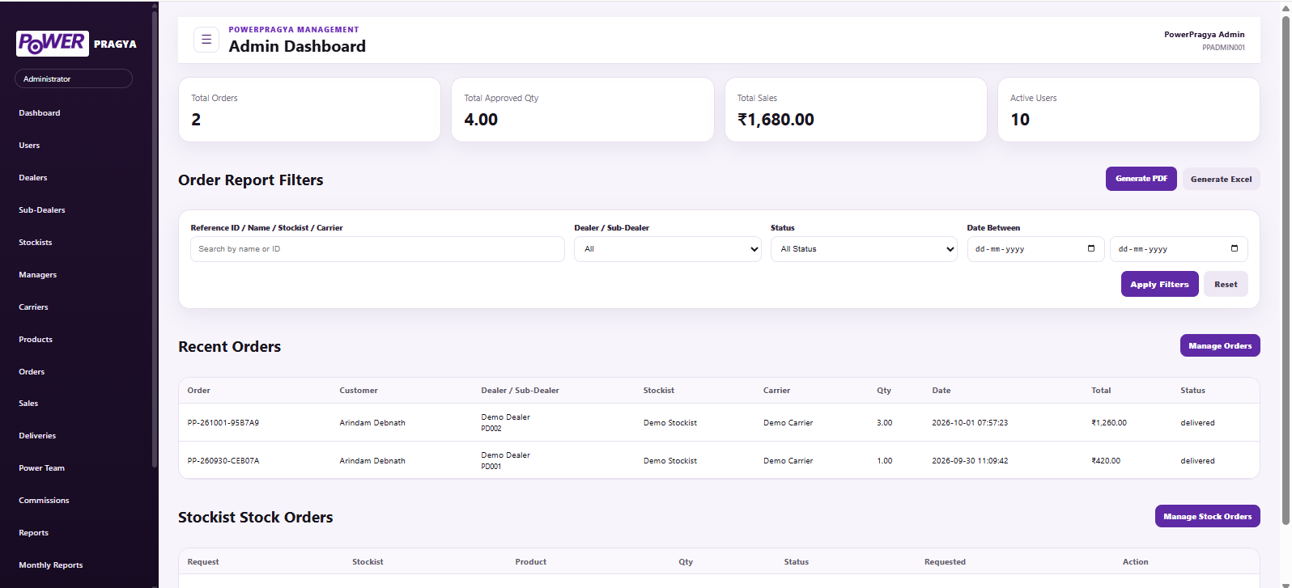
Task: Click PowerPragya Admin profile name
Action: [1205, 35]
